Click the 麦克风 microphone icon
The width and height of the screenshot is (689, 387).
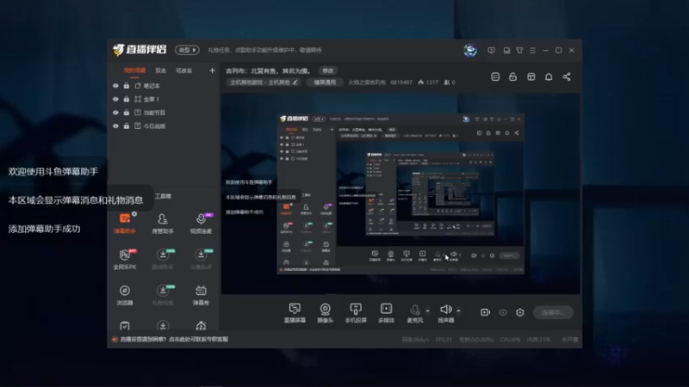(x=415, y=310)
